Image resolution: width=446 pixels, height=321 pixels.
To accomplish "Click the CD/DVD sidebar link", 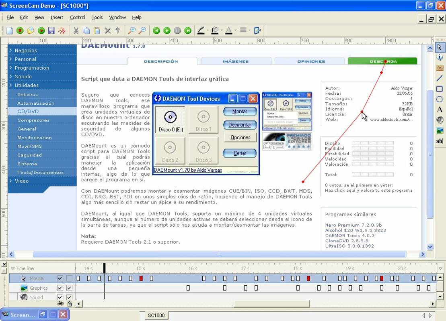I will (x=28, y=111).
